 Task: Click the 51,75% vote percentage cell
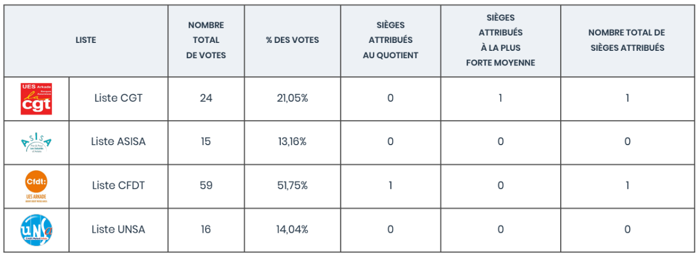(x=292, y=185)
